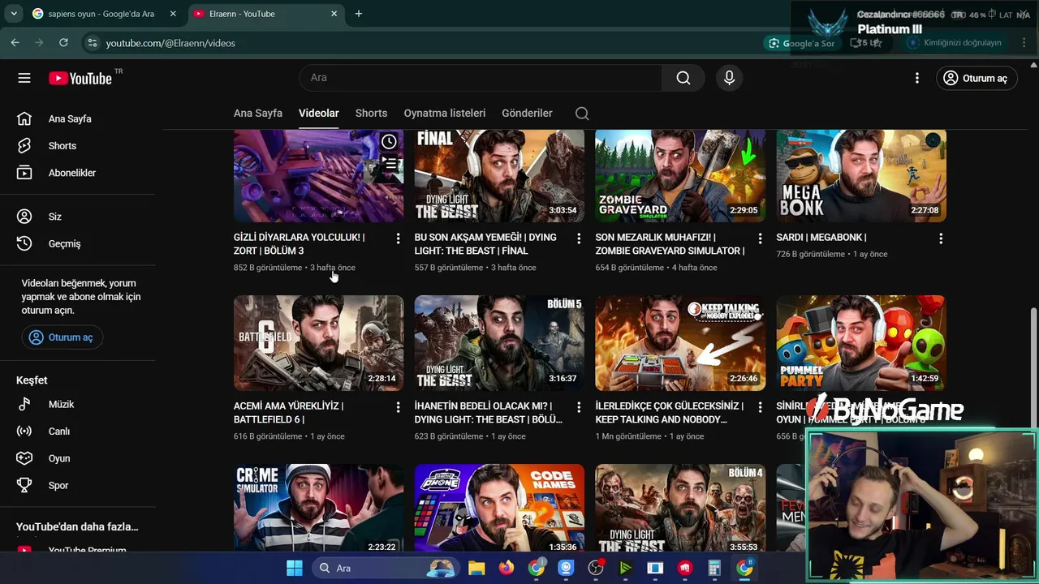Close the Elraenn YouTube tab
1039x584 pixels.
(x=334, y=14)
